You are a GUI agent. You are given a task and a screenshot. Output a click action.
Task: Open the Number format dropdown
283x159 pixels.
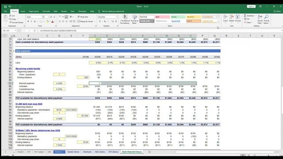116,17
